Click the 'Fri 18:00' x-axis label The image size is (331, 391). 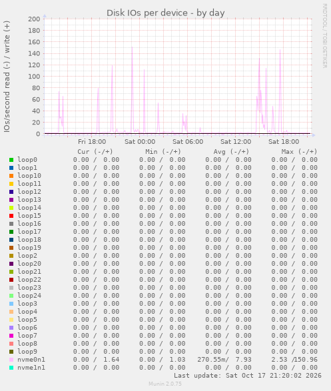tap(92, 142)
